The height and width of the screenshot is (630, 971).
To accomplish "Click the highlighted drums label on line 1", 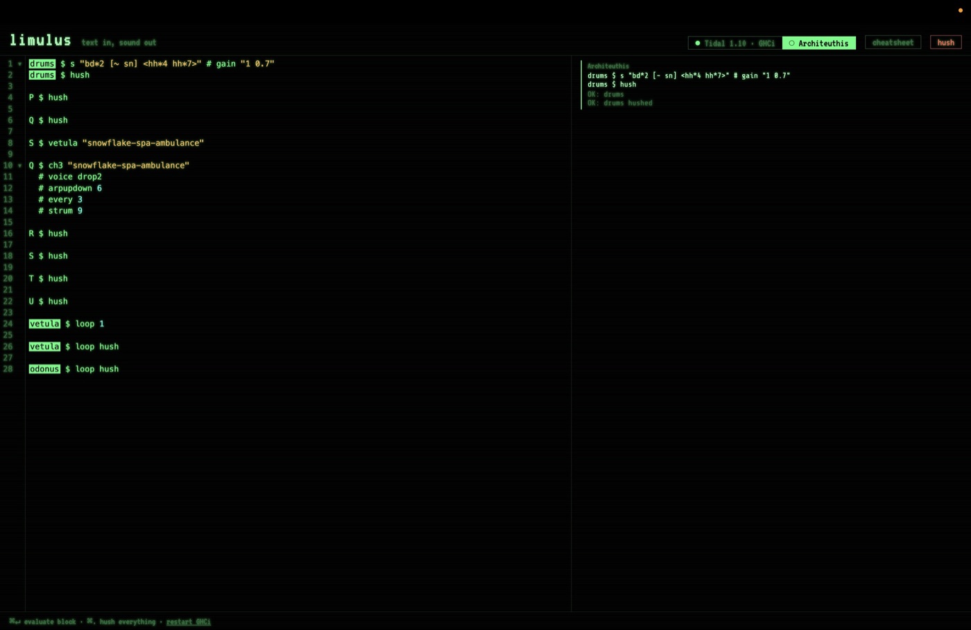I will 42,64.
